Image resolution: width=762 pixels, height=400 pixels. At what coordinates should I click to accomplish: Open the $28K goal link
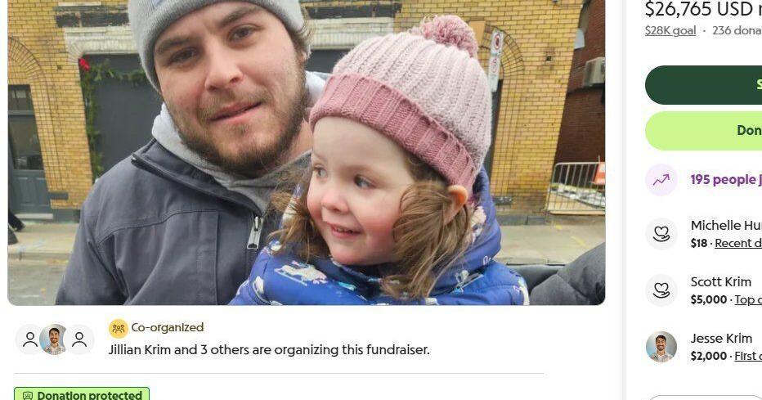[670, 30]
